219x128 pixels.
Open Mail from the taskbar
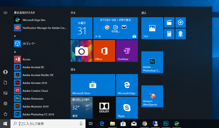click(x=134, y=124)
